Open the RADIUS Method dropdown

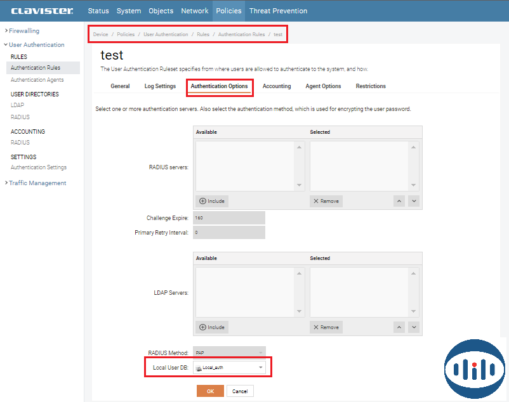[x=229, y=352]
